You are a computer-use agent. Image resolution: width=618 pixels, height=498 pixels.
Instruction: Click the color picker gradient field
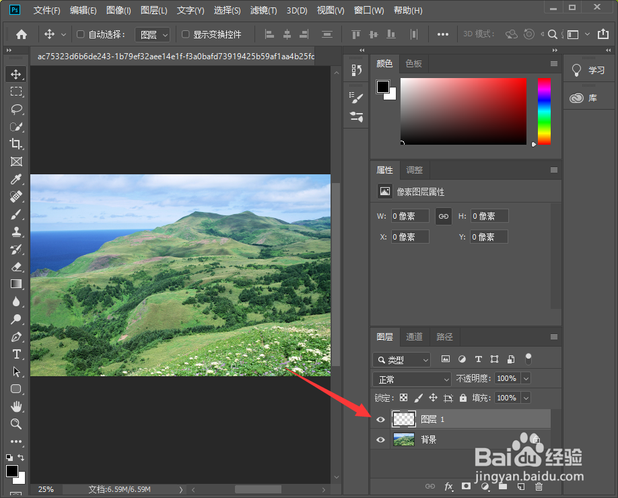tap(463, 111)
